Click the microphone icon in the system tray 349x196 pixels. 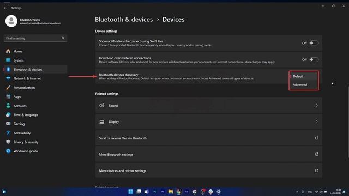(303, 192)
